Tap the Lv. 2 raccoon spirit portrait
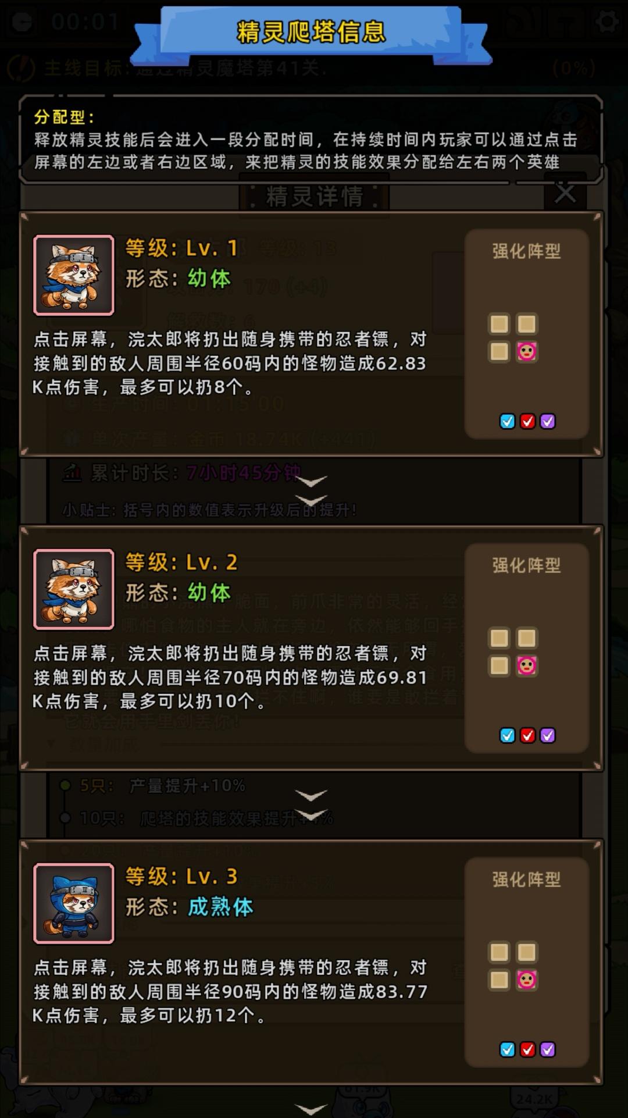Image resolution: width=628 pixels, height=1118 pixels. 74,589
